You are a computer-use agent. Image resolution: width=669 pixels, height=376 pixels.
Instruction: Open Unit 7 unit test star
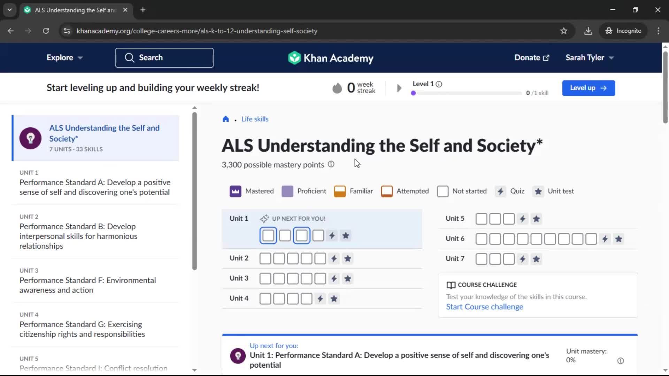tap(536, 259)
